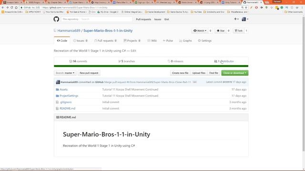Image resolution: width=305 pixels, height=171 pixels.
Task: Star this repository
Action: (221, 30)
